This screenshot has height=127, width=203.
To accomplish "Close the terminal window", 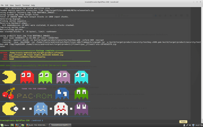I will pos(200,2).
